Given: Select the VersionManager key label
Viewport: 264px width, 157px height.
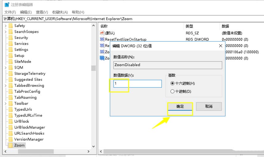Looking at the screenshot, I should pyautogui.click(x=29, y=140).
